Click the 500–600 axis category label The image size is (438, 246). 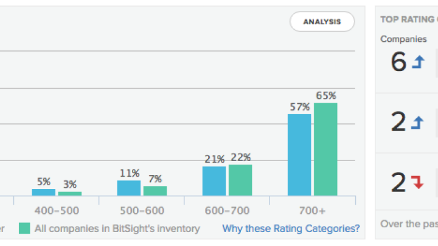pyautogui.click(x=142, y=210)
